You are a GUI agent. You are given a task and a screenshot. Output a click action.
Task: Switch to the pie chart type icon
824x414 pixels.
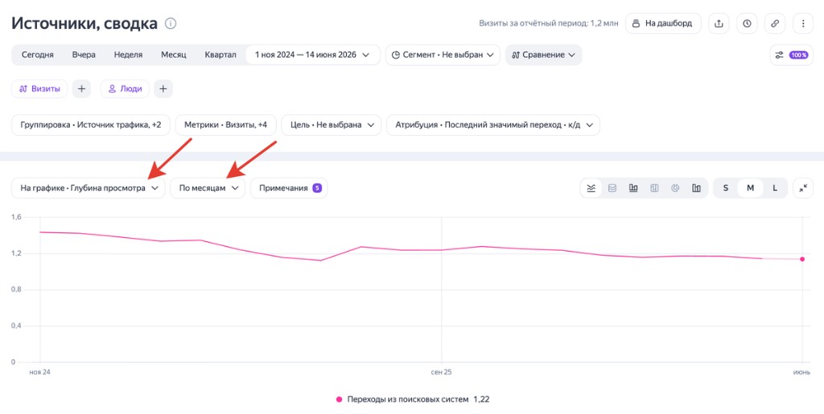675,188
